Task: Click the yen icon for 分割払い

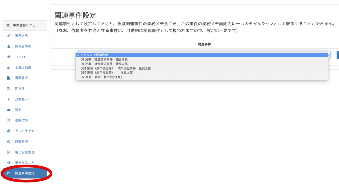Action: tap(9, 99)
